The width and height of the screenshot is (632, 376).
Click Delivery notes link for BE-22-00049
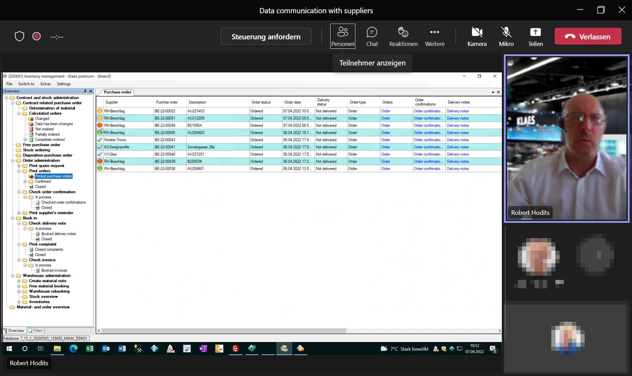pyautogui.click(x=458, y=125)
